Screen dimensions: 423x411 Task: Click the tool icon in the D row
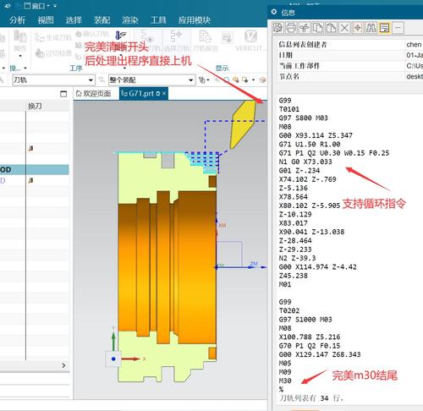[30, 180]
